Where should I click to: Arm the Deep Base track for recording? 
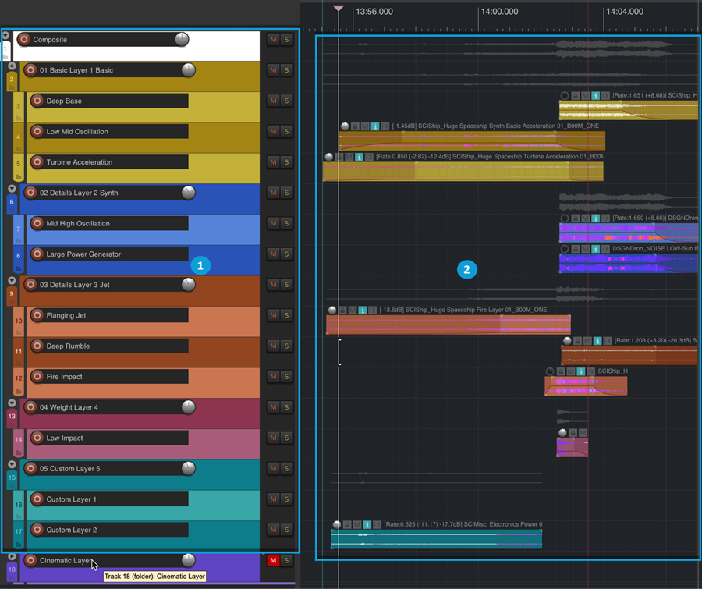pos(37,101)
